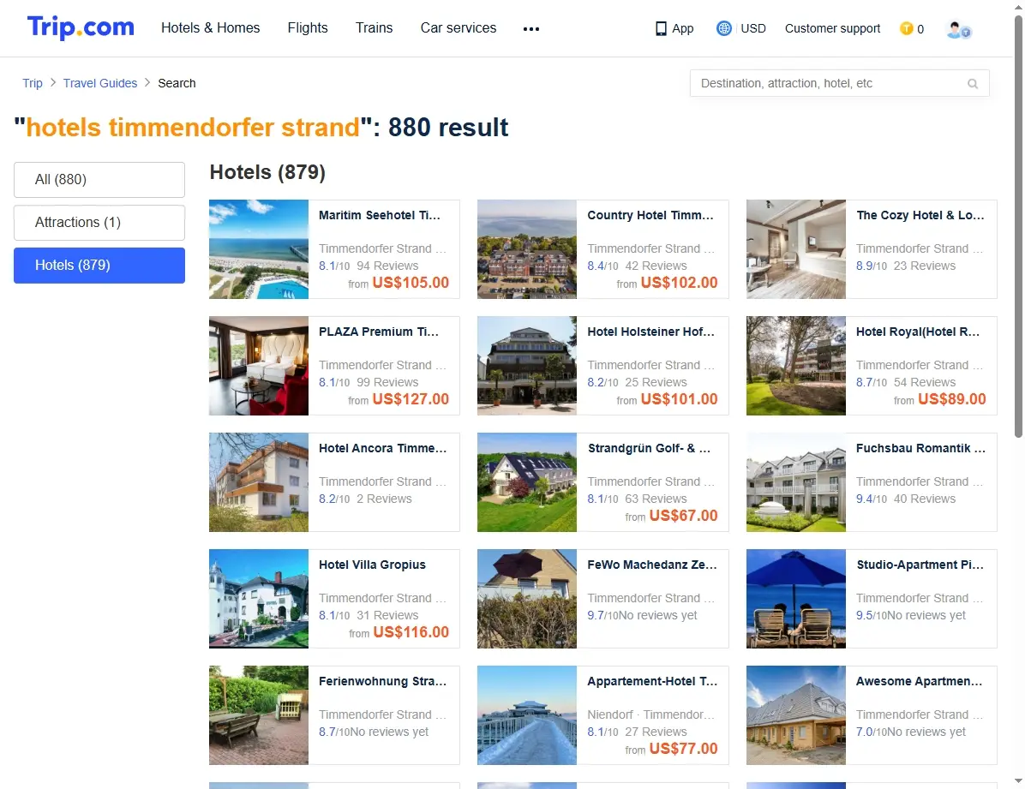Click the US$105.00 price
This screenshot has height=789, width=1025.
coord(411,283)
